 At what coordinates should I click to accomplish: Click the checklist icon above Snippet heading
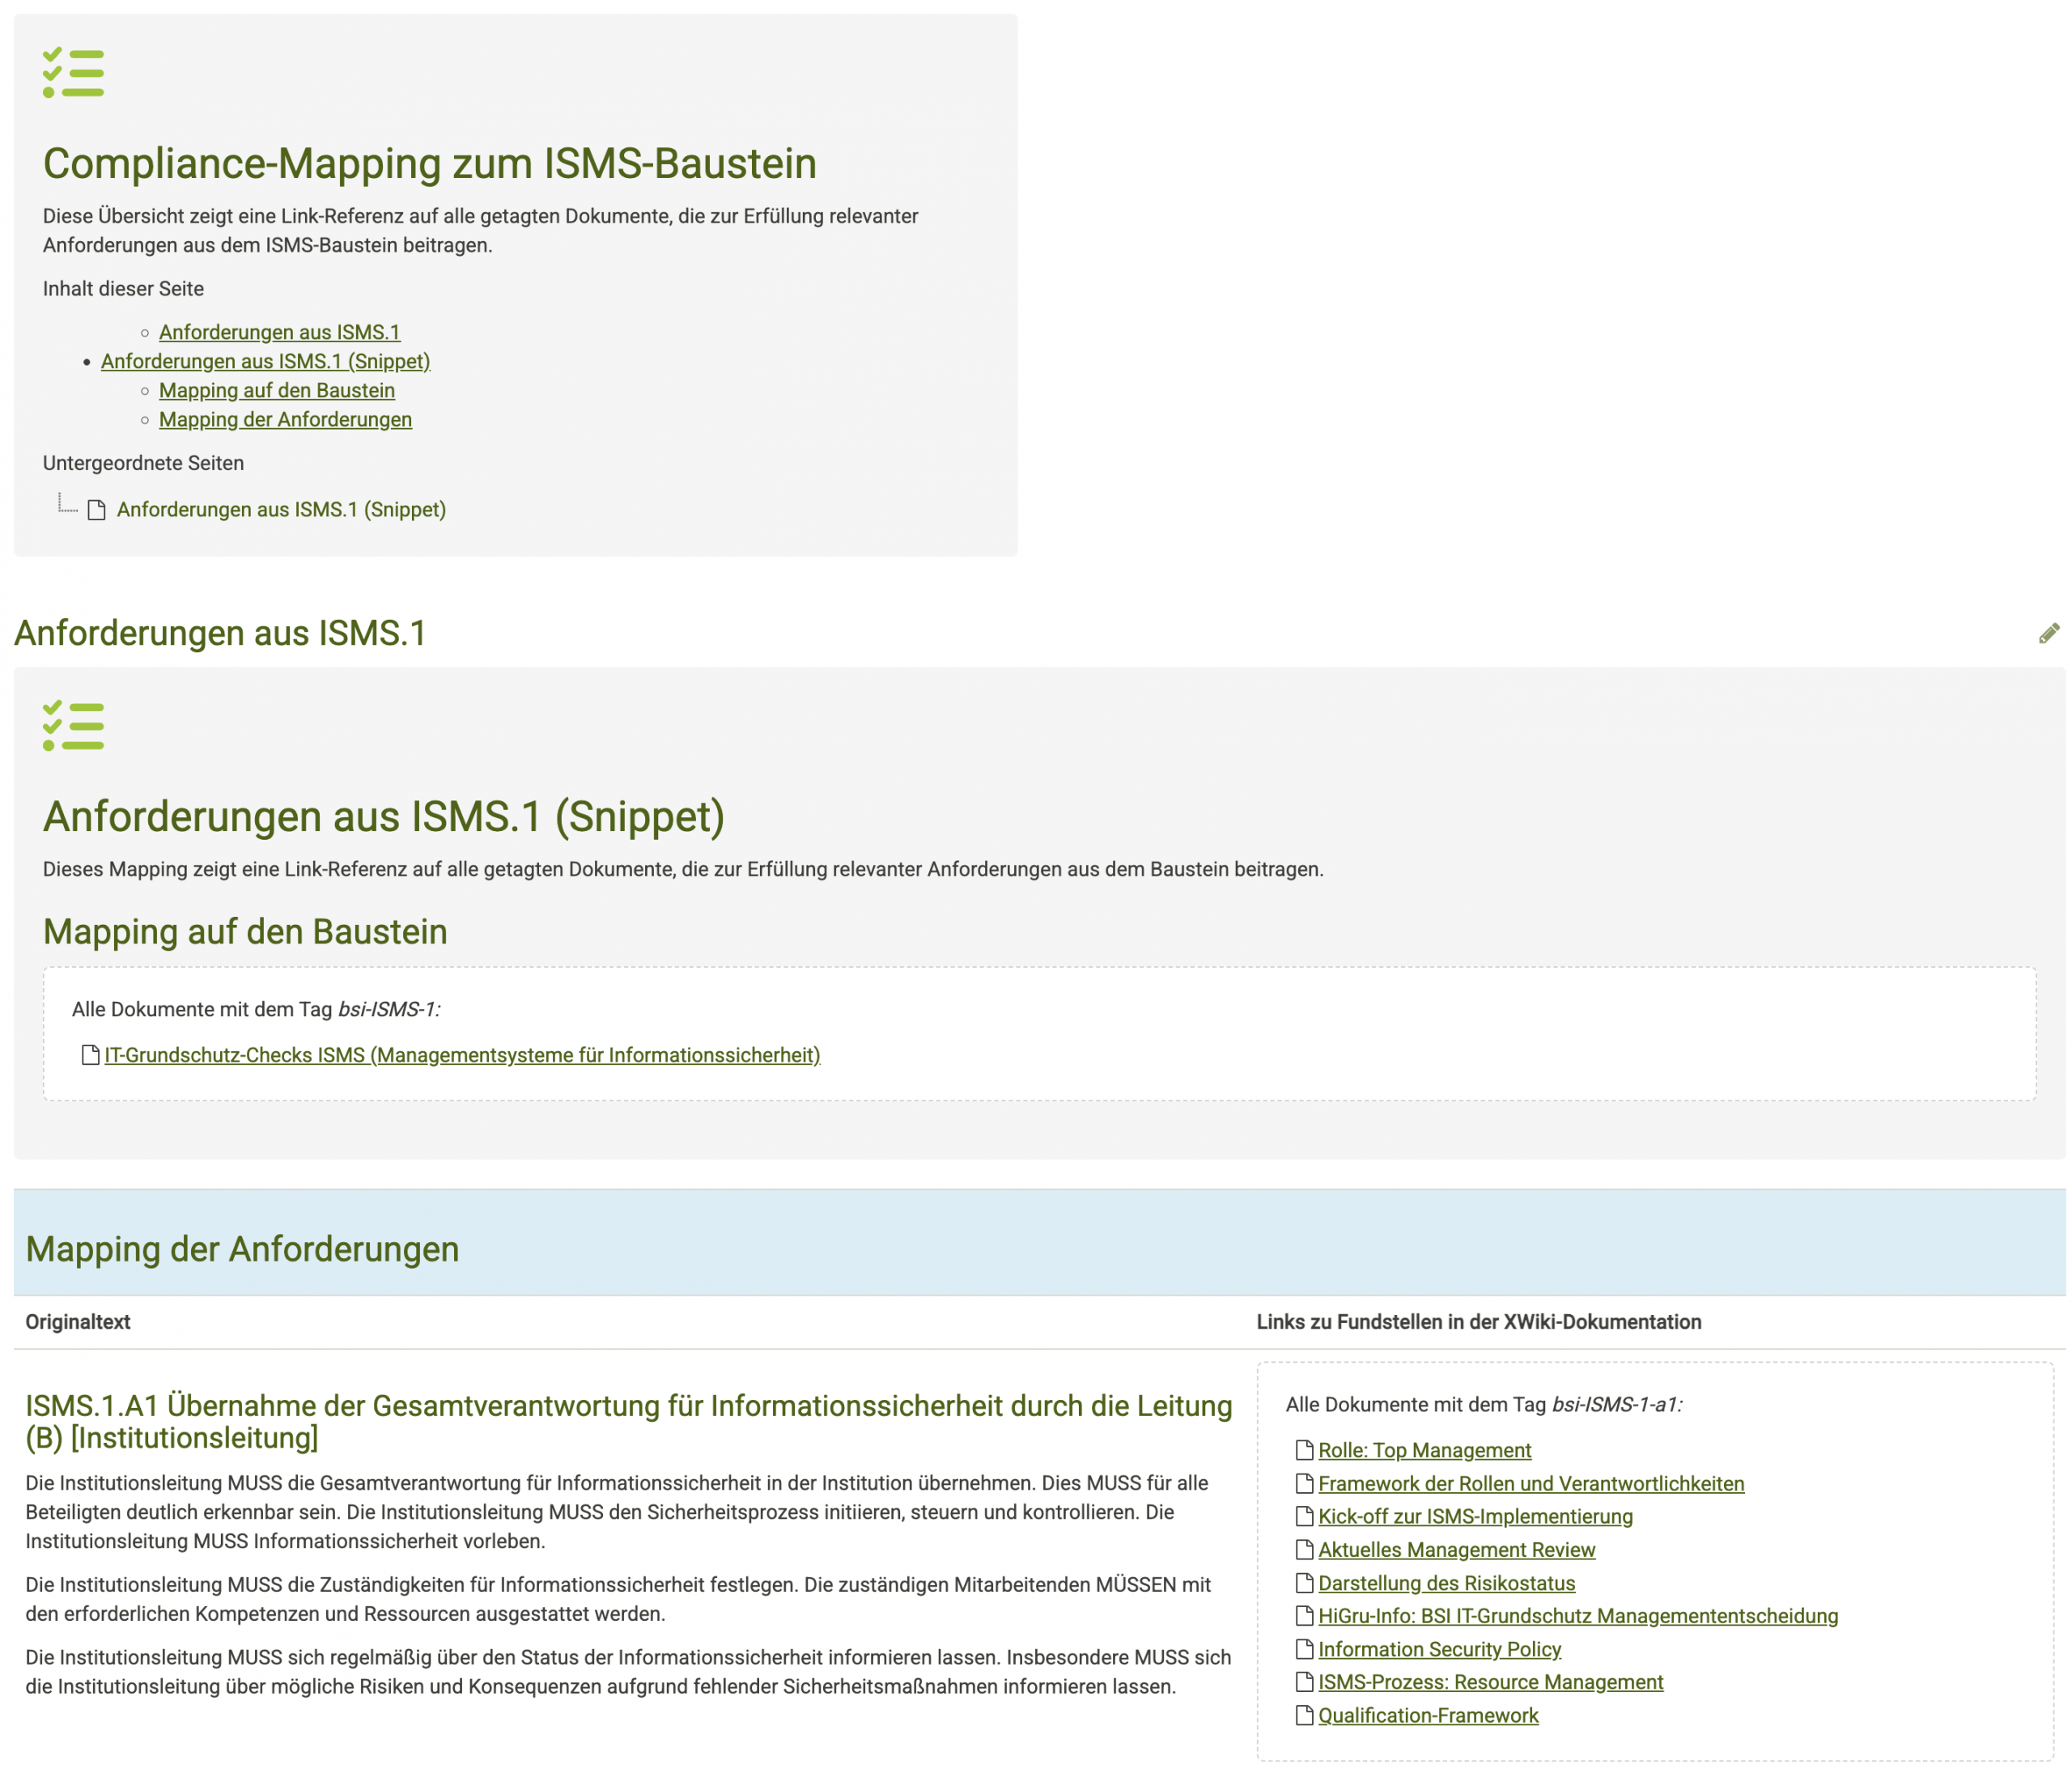click(73, 725)
